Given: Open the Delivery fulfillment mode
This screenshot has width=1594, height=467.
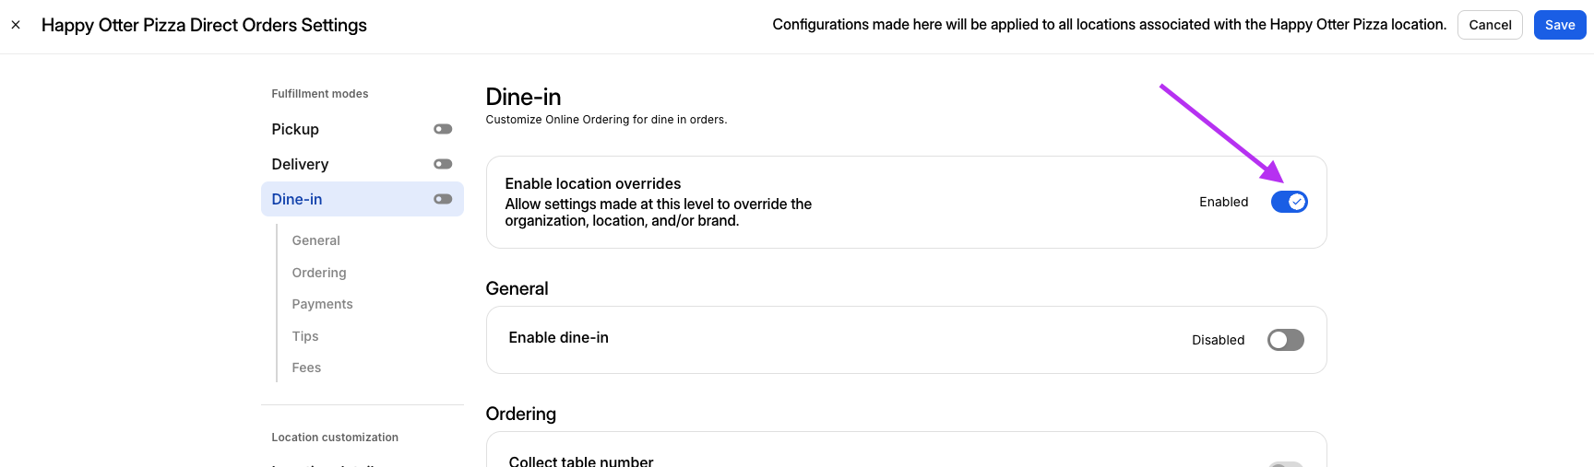Looking at the screenshot, I should 300,164.
